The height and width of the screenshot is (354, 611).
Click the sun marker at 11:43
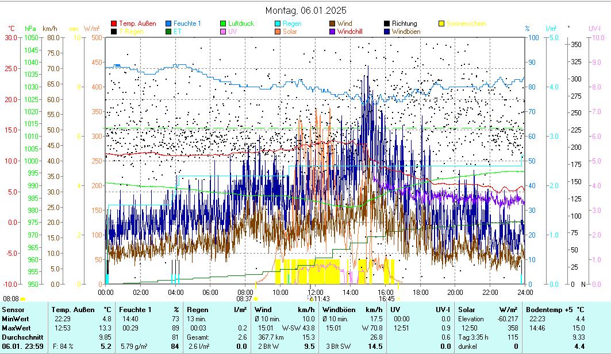(x=311, y=299)
